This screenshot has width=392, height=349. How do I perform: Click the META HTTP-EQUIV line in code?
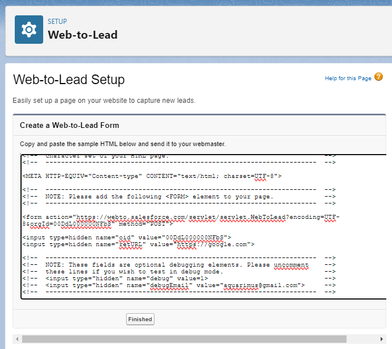(x=152, y=176)
